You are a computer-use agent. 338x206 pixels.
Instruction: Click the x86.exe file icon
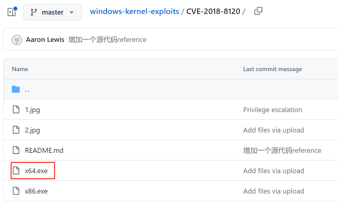16,191
